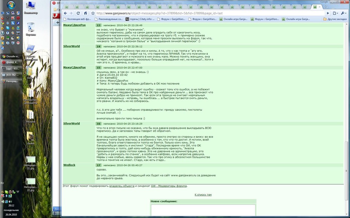Screen dimensions: 350x218
Task: Open the Windows Start orb
Action: point(11,5)
